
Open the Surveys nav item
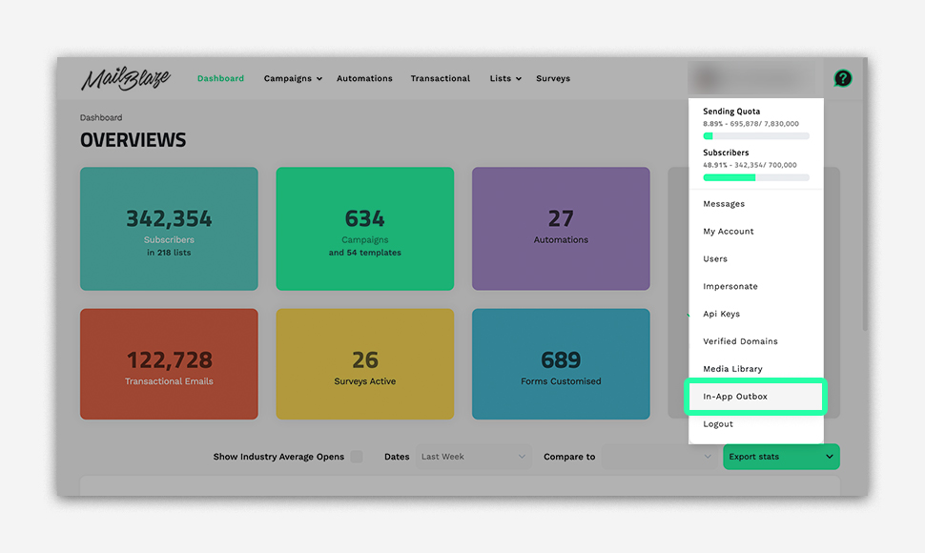point(553,79)
